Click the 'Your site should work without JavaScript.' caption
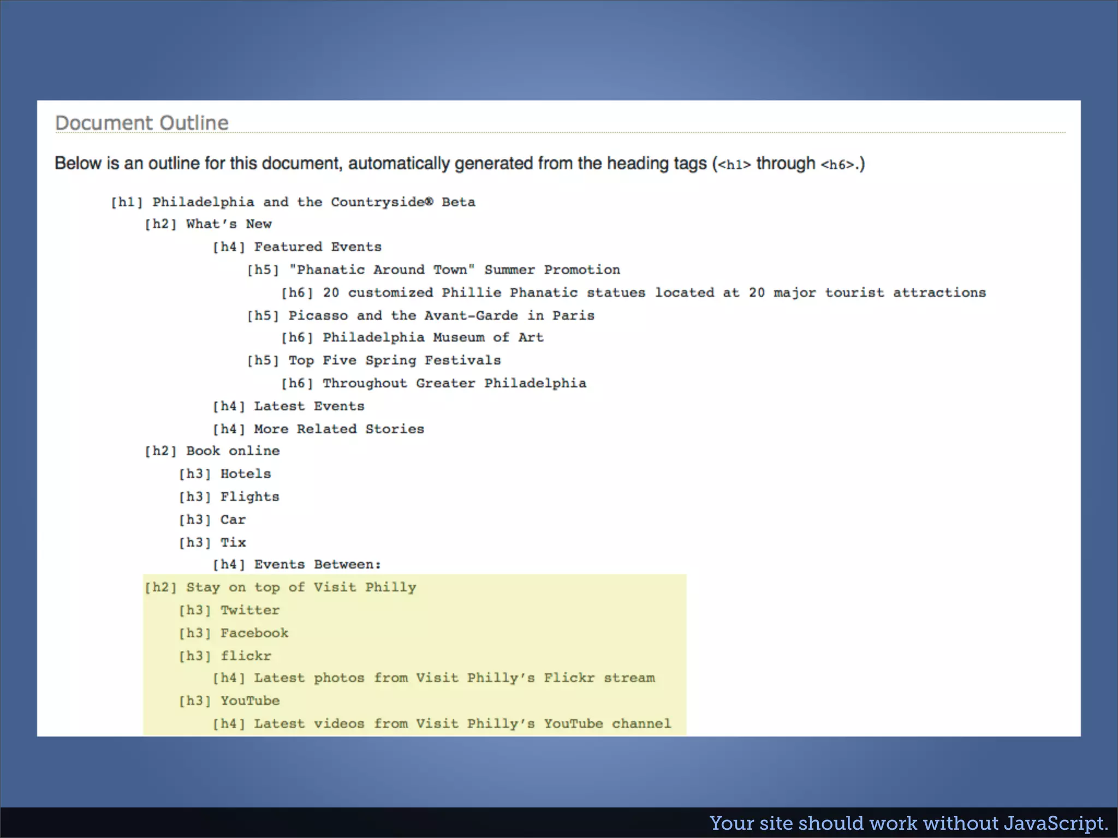 tap(908, 823)
